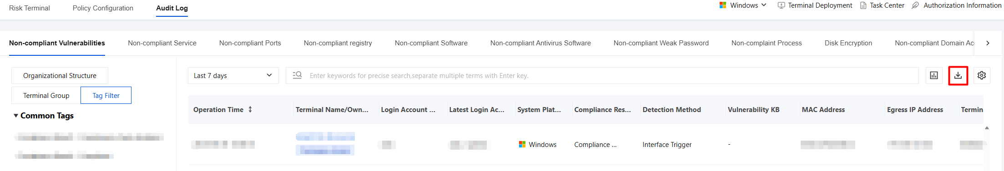Click the table scrollbar up arrow
This screenshot has width=1004, height=171.
tap(987, 128)
